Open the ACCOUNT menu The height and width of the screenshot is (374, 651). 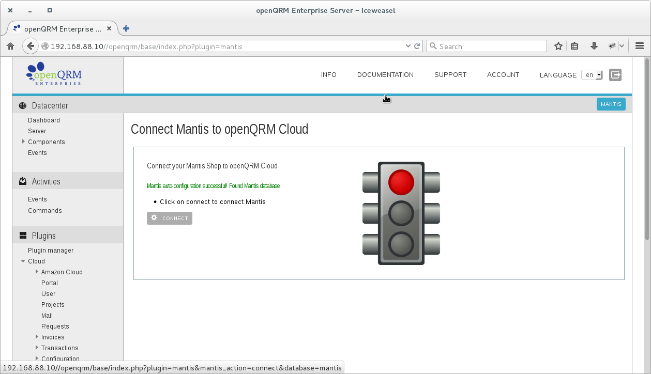click(x=503, y=75)
